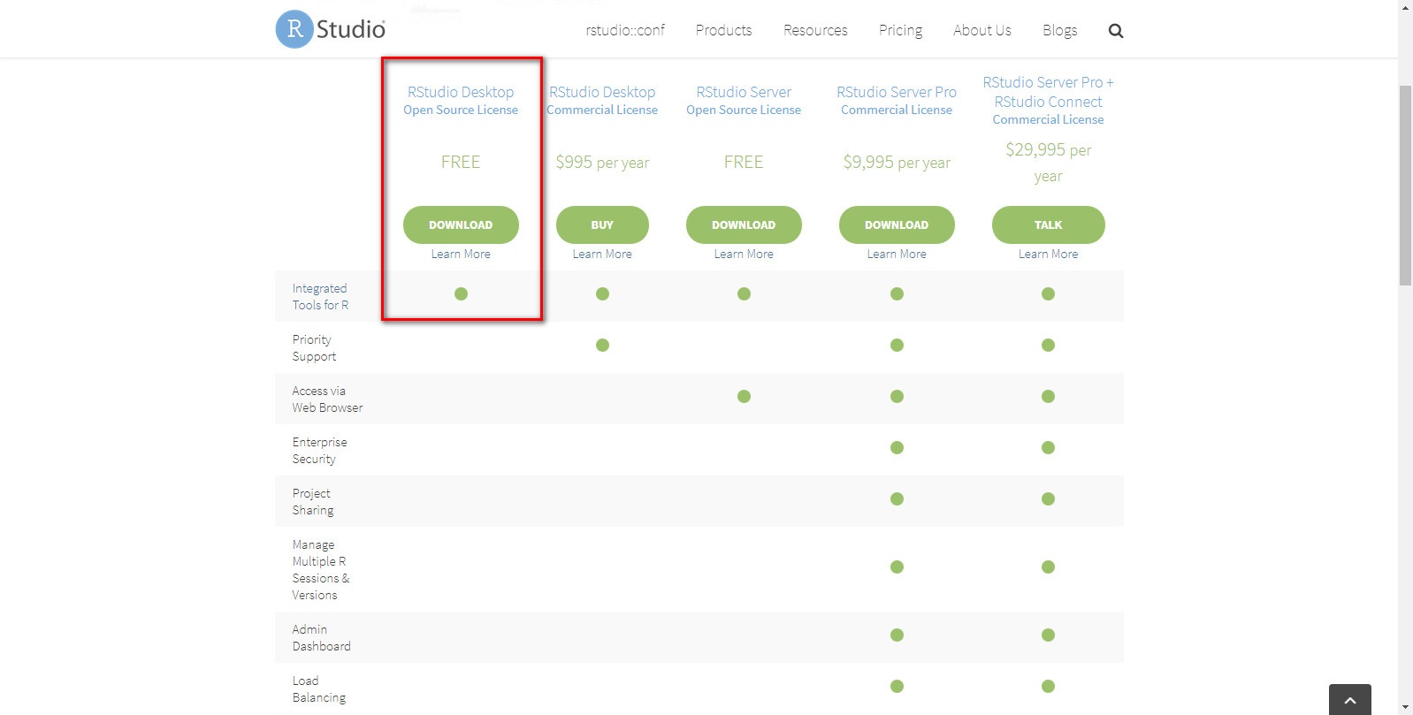Viewport: 1413px width, 715px height.
Task: Click the Priority Support row label
Action: (314, 347)
